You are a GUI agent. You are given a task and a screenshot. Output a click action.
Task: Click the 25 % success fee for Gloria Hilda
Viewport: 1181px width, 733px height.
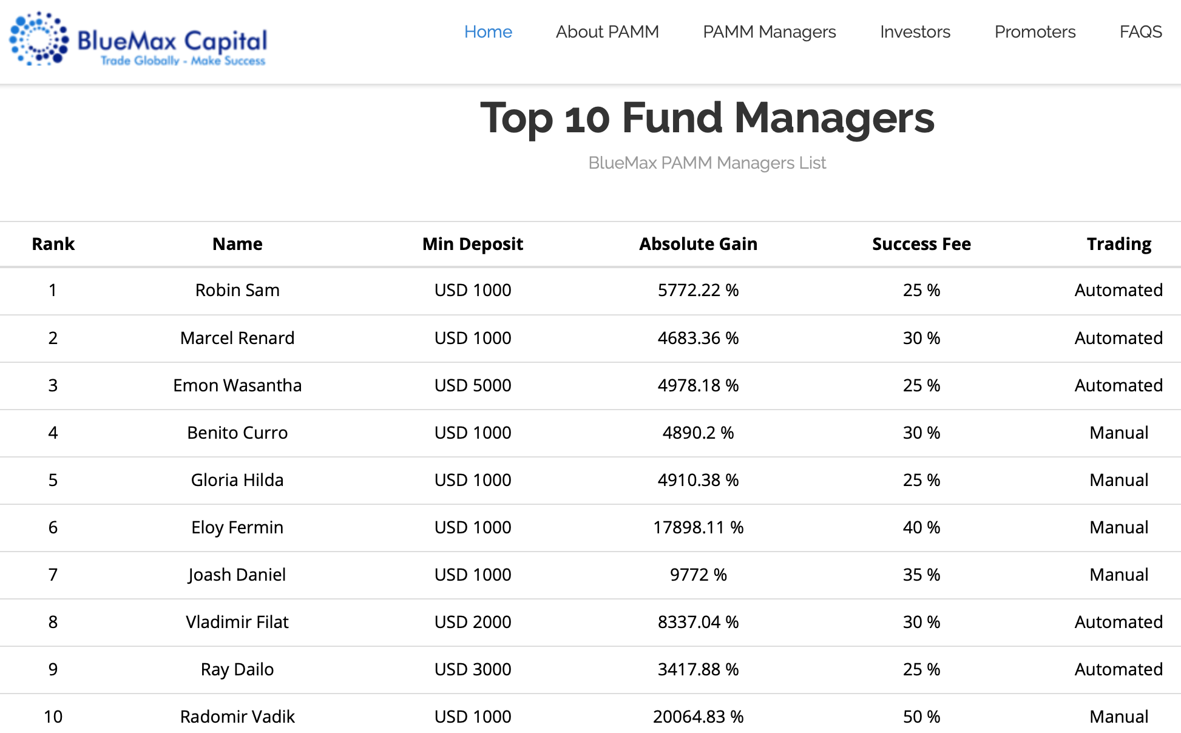(921, 480)
